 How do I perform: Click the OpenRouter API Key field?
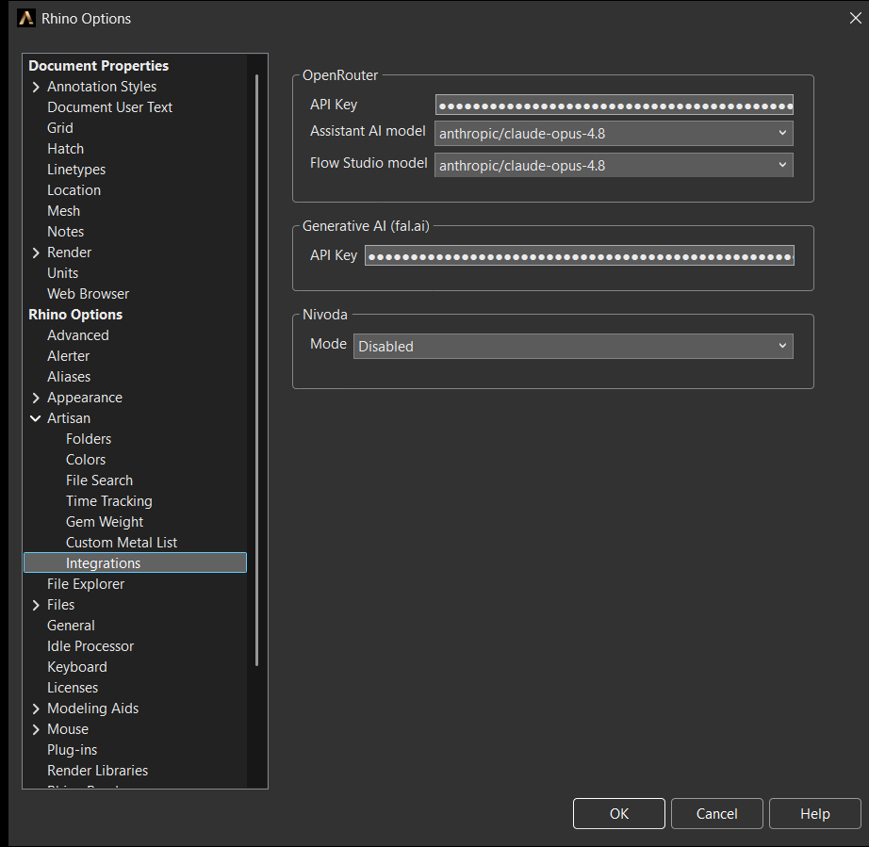click(x=615, y=106)
